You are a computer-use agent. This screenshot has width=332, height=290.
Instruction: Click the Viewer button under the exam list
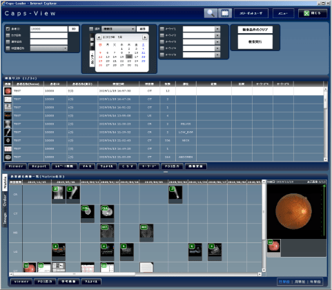click(x=16, y=166)
